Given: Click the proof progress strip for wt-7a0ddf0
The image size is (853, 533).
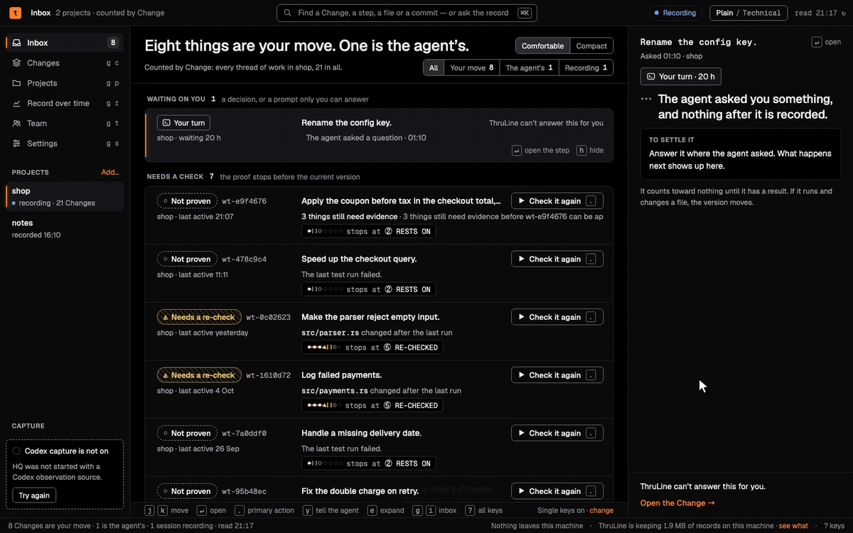Looking at the screenshot, I should pos(368,463).
